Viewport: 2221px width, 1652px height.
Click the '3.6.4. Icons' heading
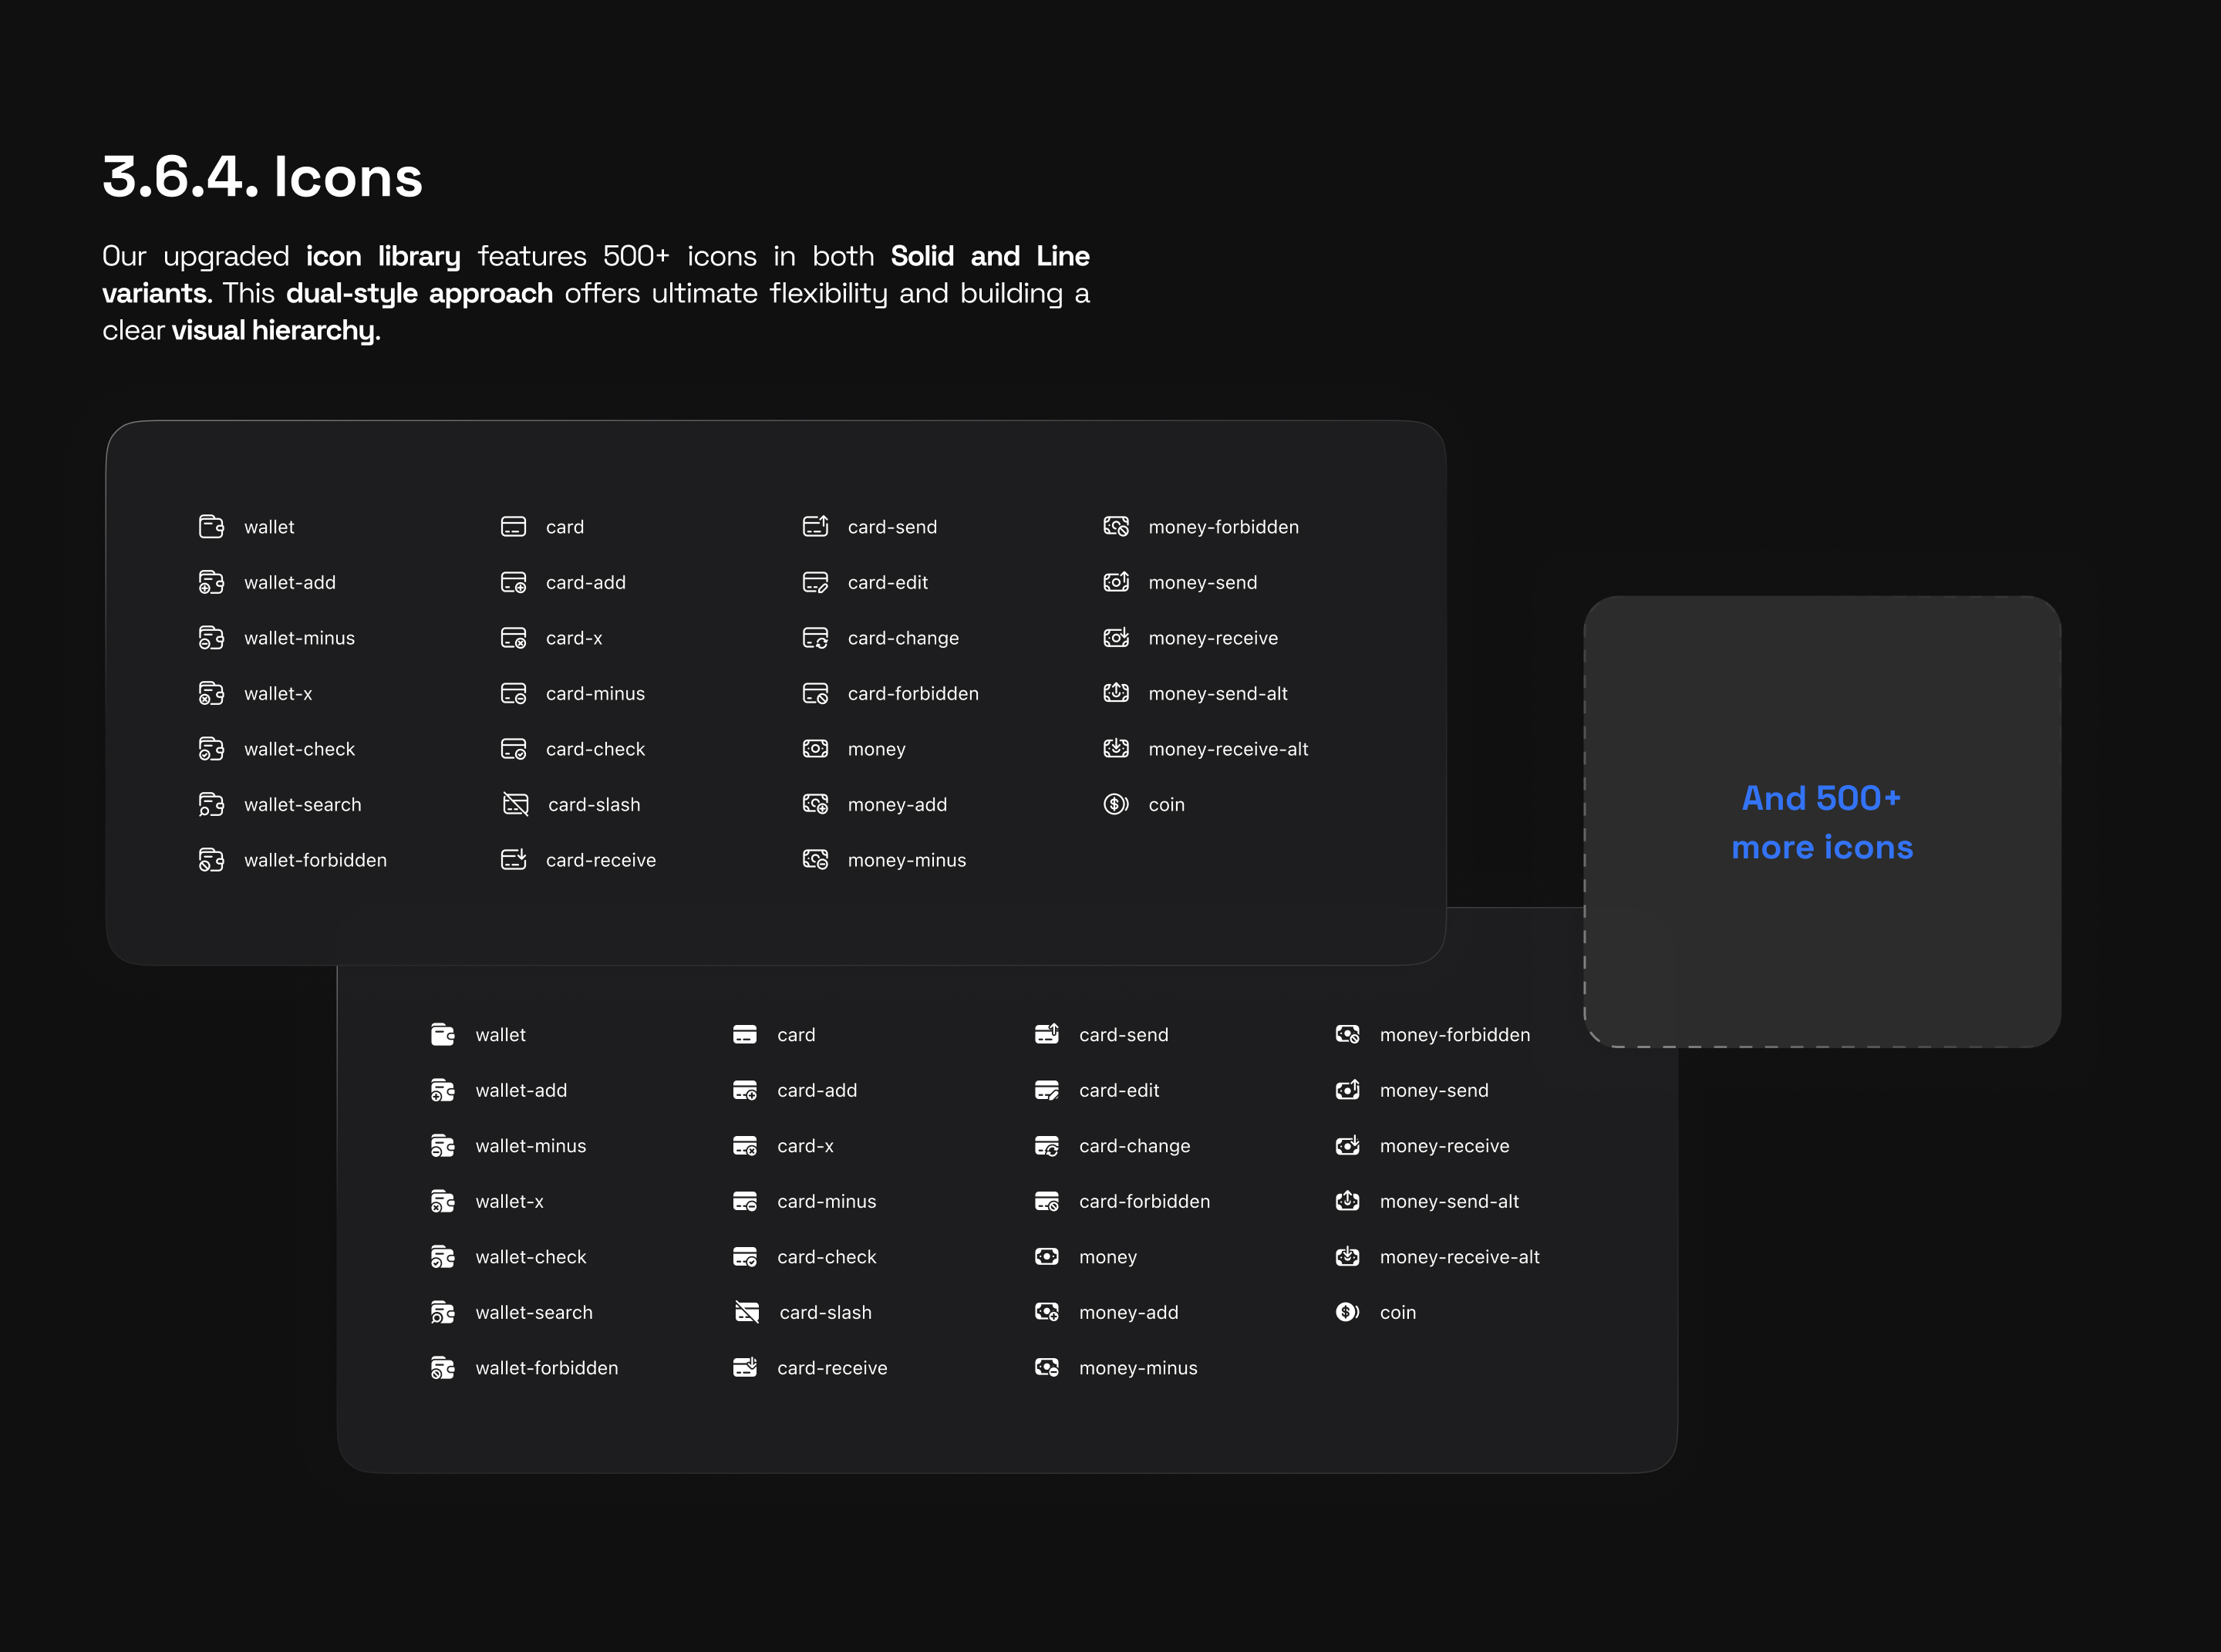(x=263, y=177)
